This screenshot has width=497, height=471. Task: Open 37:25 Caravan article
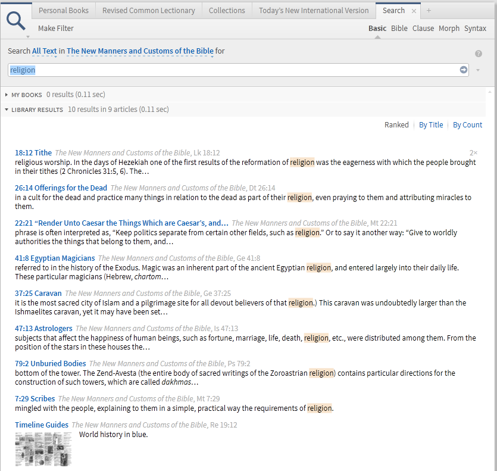38,294
